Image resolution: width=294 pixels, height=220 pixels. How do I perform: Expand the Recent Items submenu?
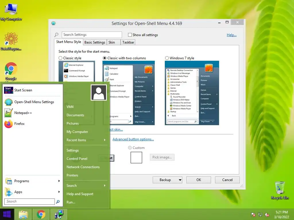point(86,140)
